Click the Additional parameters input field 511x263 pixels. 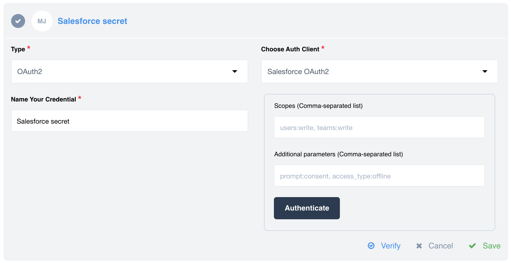pyautogui.click(x=379, y=176)
